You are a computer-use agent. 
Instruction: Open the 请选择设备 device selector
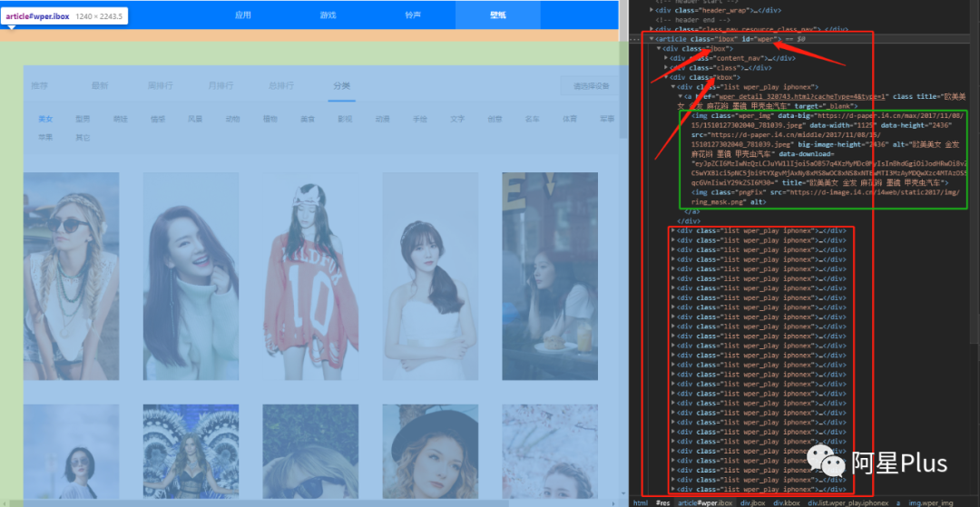click(590, 86)
